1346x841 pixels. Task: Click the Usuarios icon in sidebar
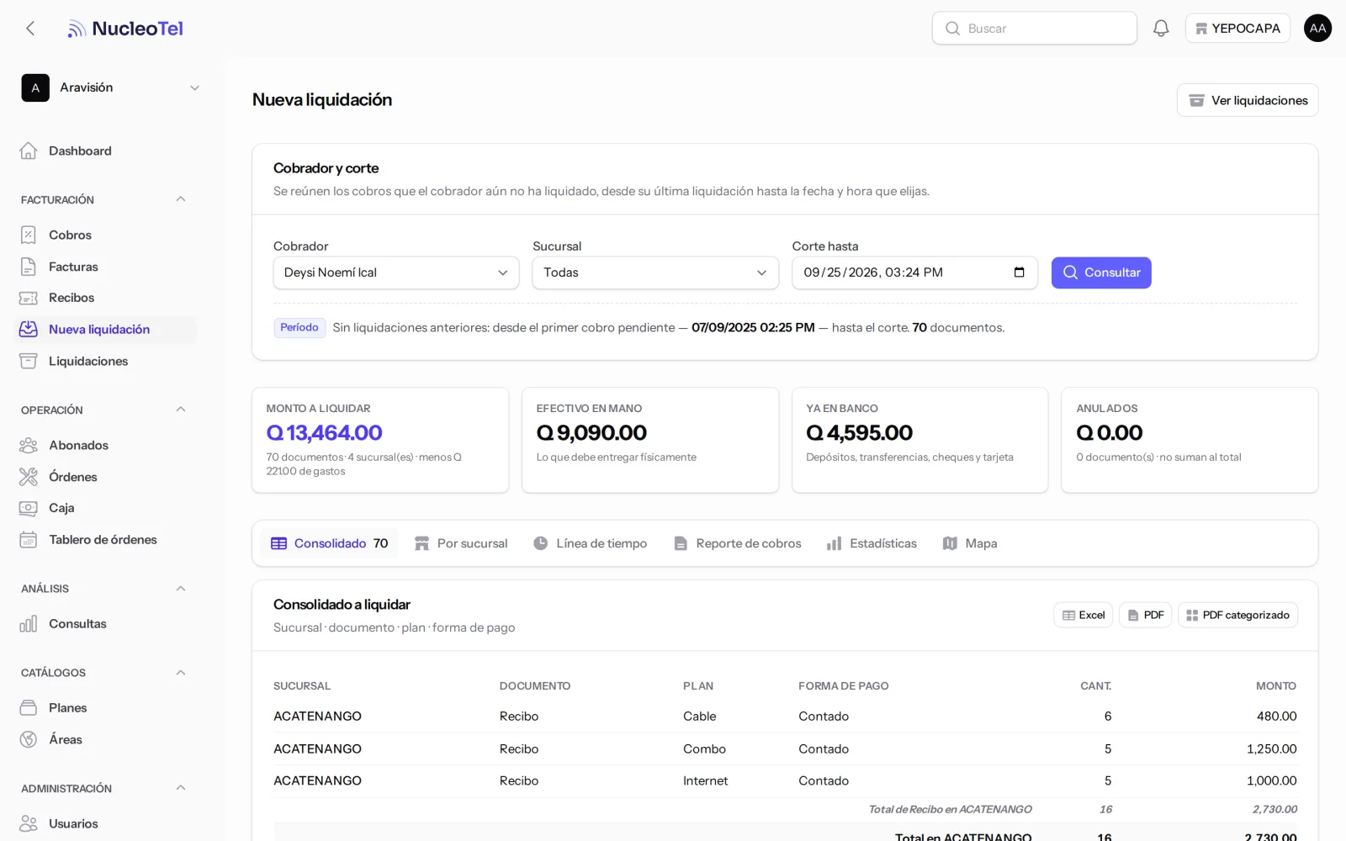point(29,823)
